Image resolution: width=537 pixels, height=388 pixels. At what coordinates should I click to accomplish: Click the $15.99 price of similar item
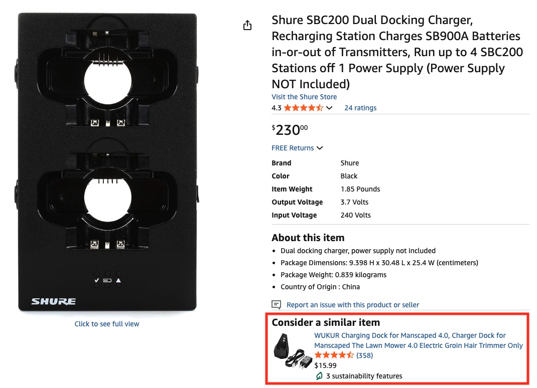(x=325, y=365)
